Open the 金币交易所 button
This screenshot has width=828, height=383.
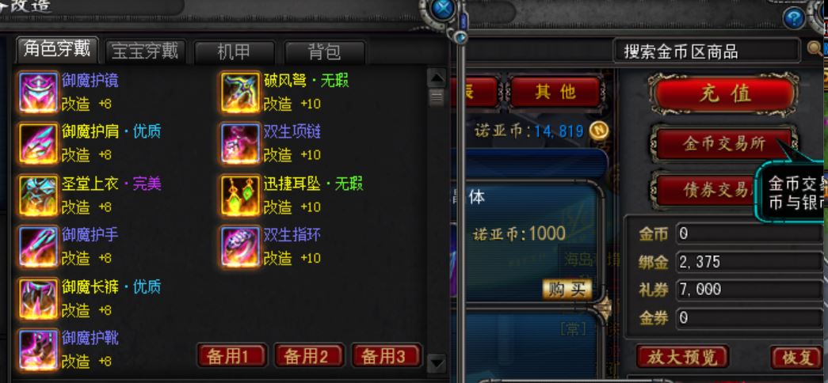point(723,143)
